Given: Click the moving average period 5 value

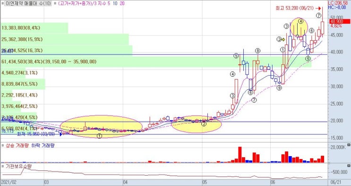Looking at the screenshot, I should click(x=109, y=3).
